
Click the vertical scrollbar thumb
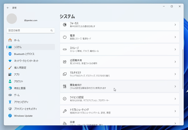[x=183, y=69]
